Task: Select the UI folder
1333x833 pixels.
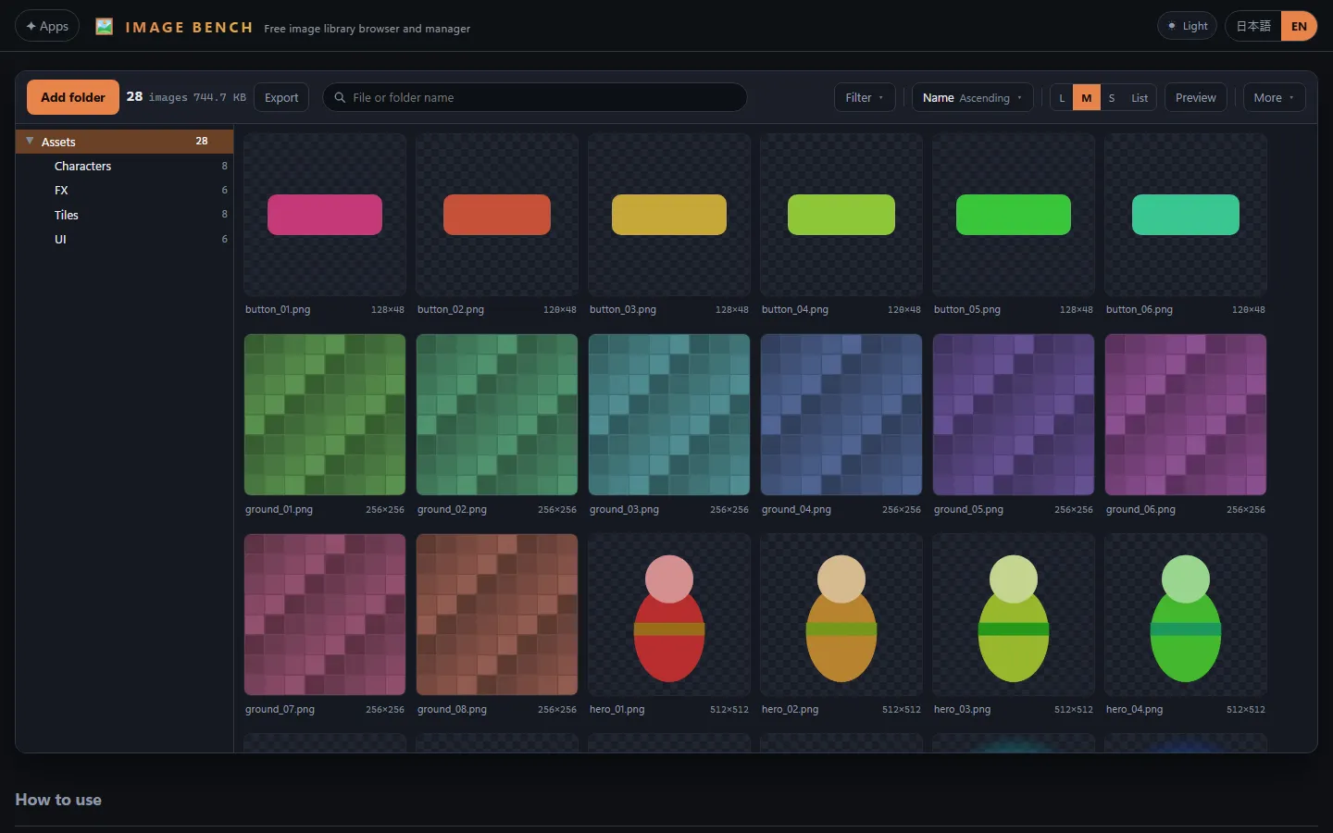Action: click(124, 239)
